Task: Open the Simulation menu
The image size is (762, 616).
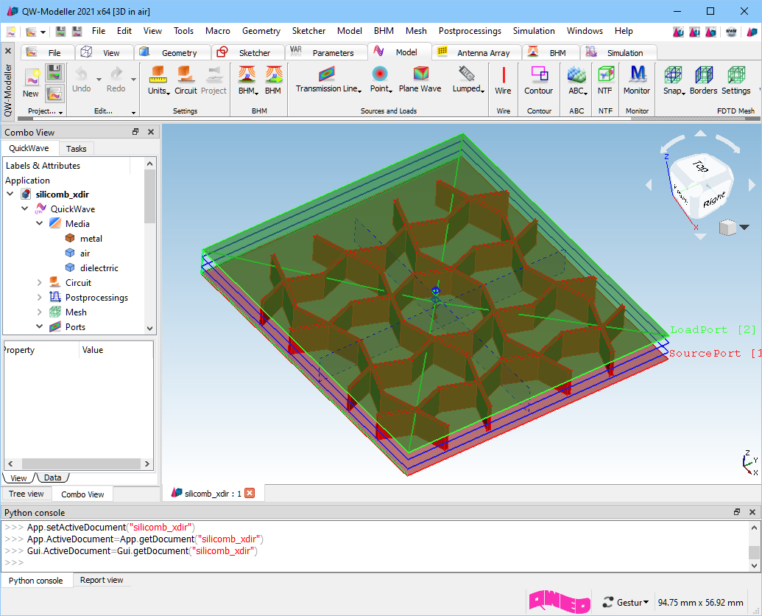Action: click(x=534, y=31)
